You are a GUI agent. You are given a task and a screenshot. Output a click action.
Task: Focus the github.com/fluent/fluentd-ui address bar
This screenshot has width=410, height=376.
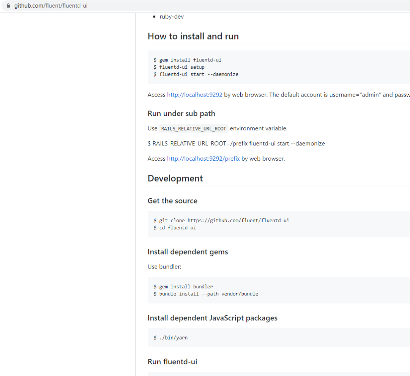tap(51, 6)
